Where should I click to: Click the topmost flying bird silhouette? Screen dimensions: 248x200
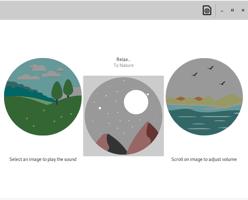(210, 68)
